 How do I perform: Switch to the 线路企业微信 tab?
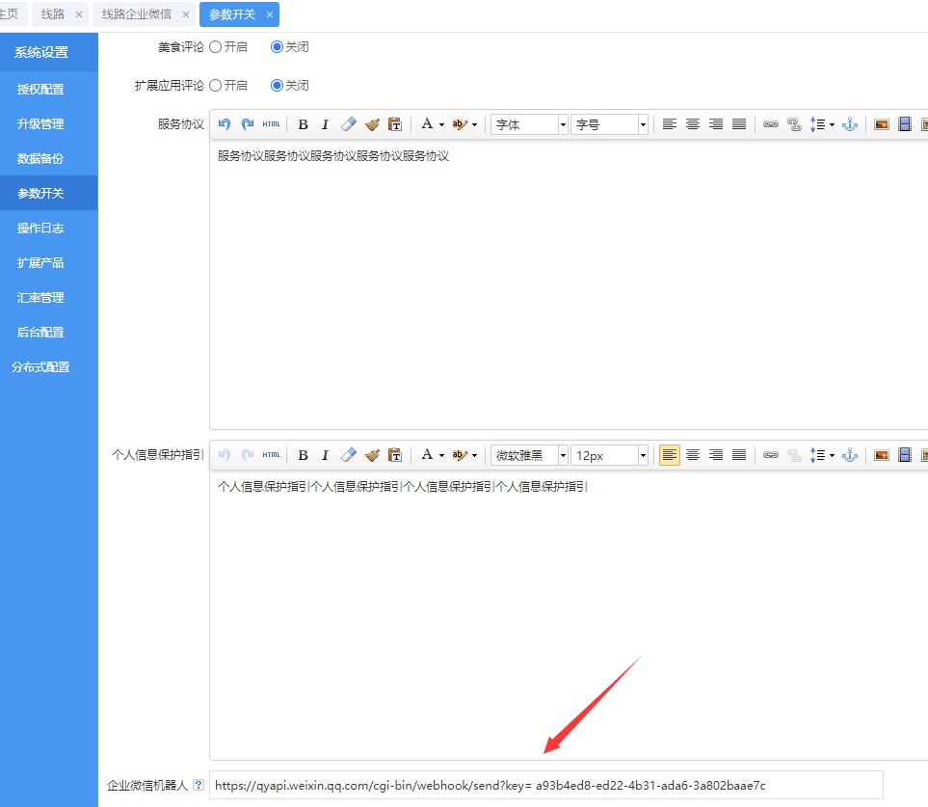click(x=138, y=14)
